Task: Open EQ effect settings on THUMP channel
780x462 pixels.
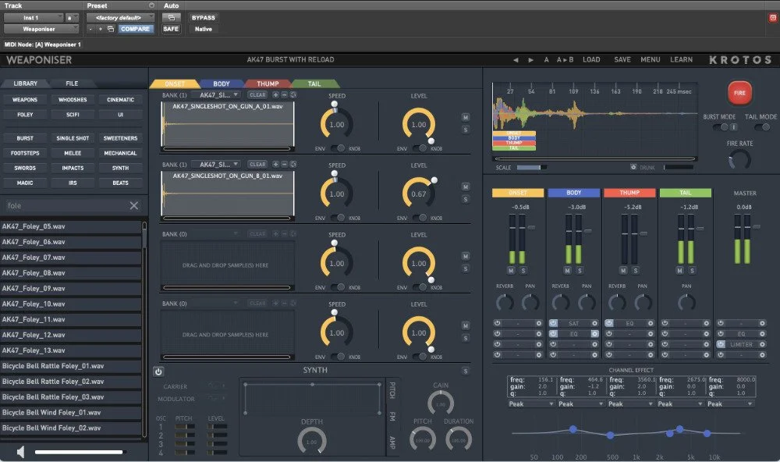Action: pyautogui.click(x=651, y=323)
